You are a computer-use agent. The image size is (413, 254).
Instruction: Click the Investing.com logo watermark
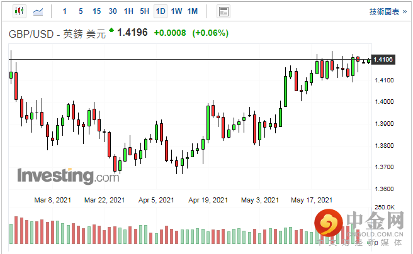(64, 175)
